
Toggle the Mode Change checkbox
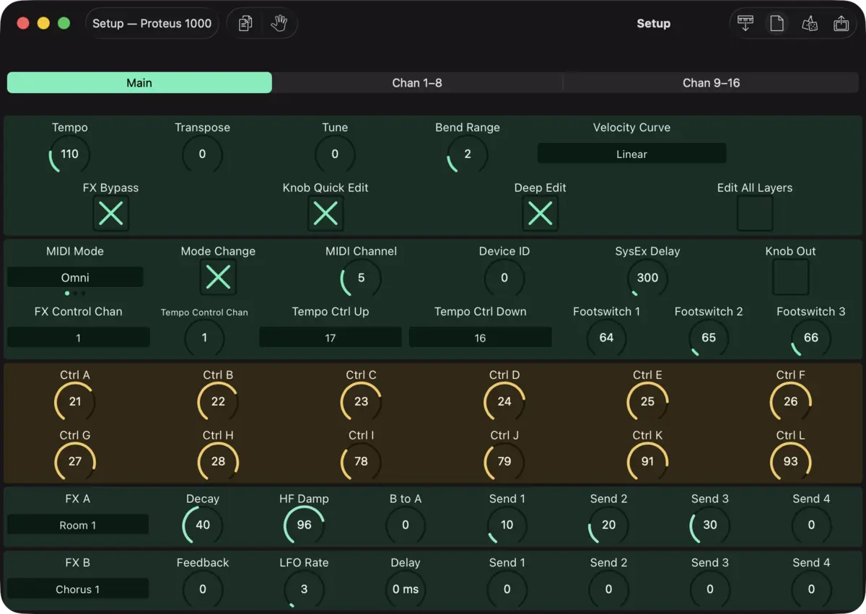click(218, 277)
